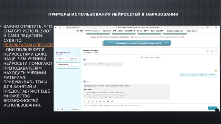Screen dimensions: 221x124
Task: Click the left button under GPT-ChatBot.ru
Action: (x=61, y=59)
